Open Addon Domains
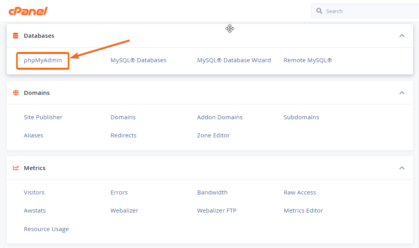The height and width of the screenshot is (248, 419). (220, 117)
